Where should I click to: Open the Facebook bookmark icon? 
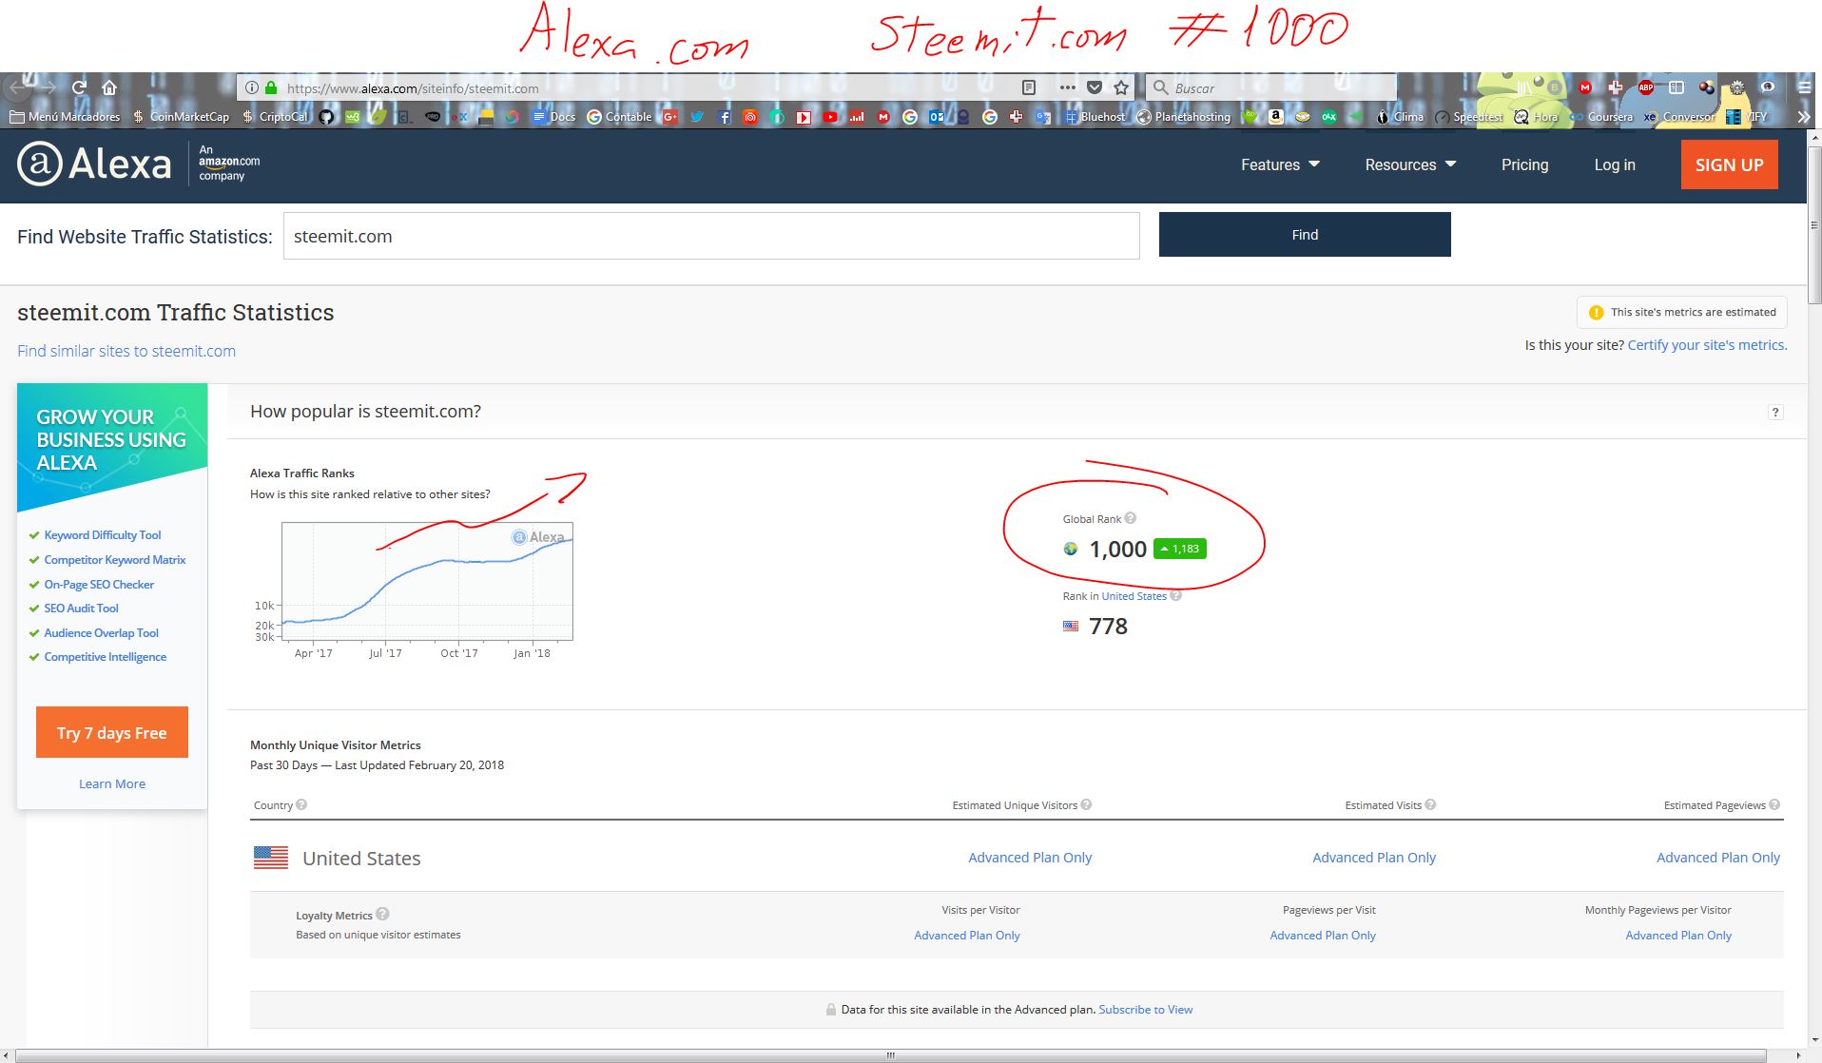click(725, 117)
